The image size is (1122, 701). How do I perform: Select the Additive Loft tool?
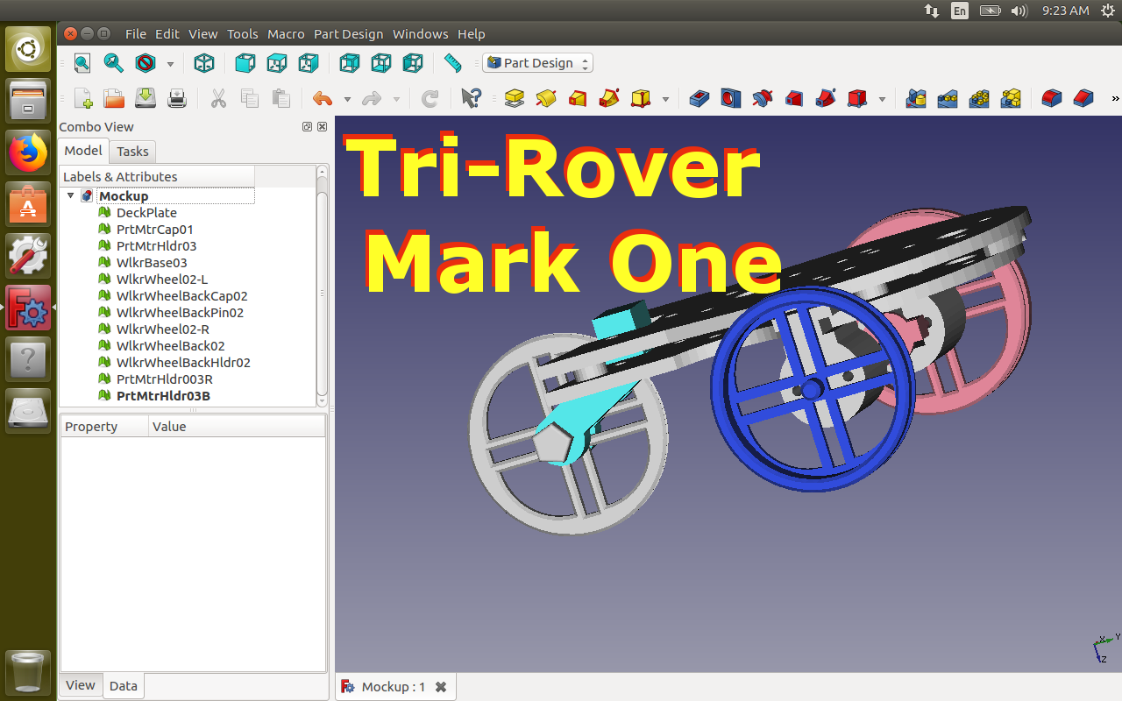578,98
